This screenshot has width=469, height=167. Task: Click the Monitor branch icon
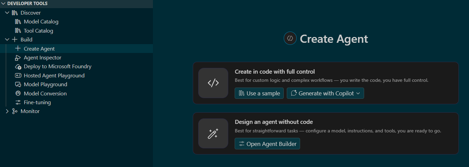coord(15,111)
